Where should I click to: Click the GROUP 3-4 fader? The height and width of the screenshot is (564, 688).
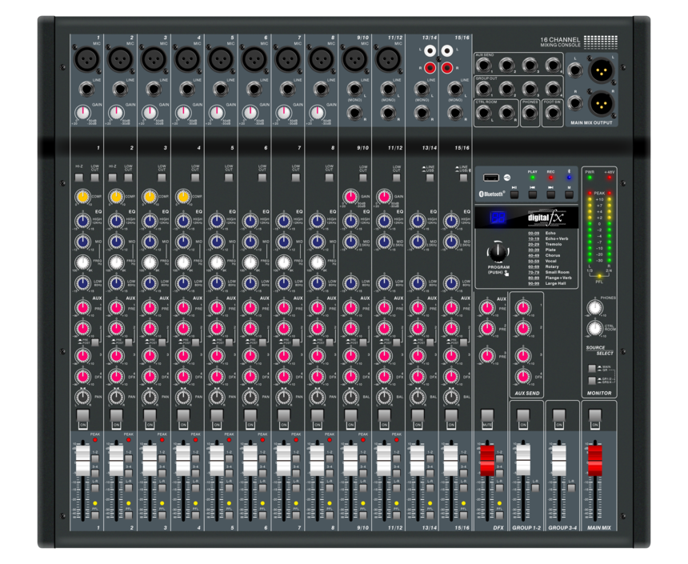coord(559,460)
